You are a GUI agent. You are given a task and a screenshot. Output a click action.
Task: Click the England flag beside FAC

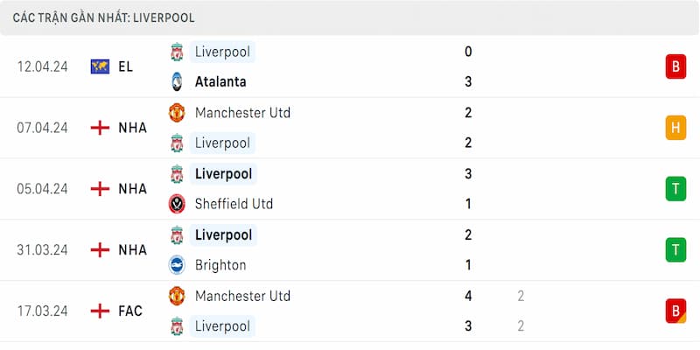coord(100,311)
